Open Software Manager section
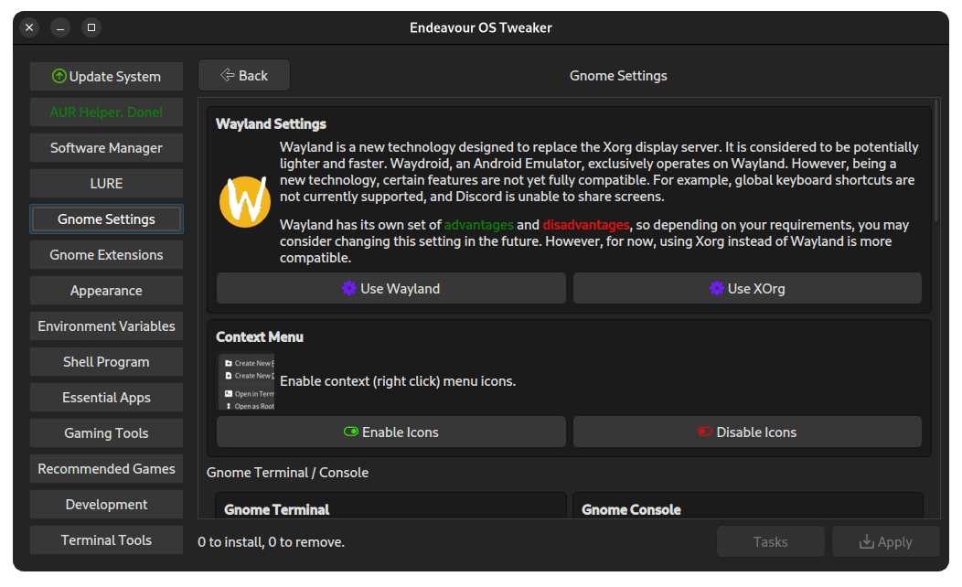Screen dimensions: 962x587 coord(106,148)
